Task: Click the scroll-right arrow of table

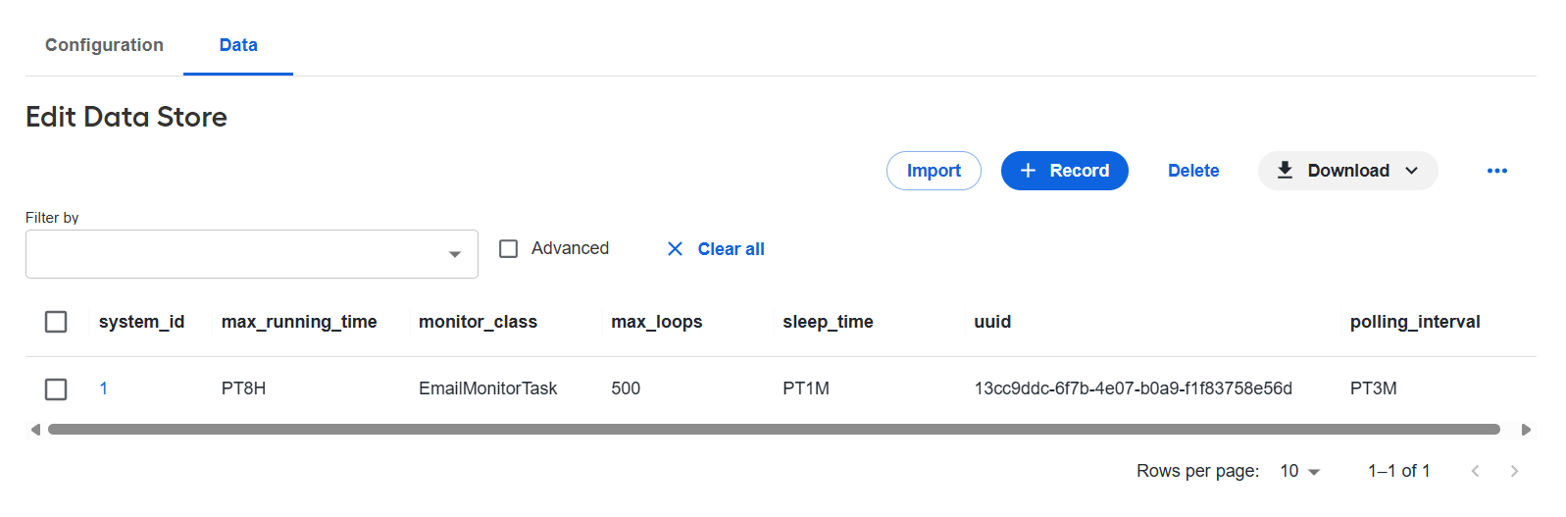Action: point(1526,430)
